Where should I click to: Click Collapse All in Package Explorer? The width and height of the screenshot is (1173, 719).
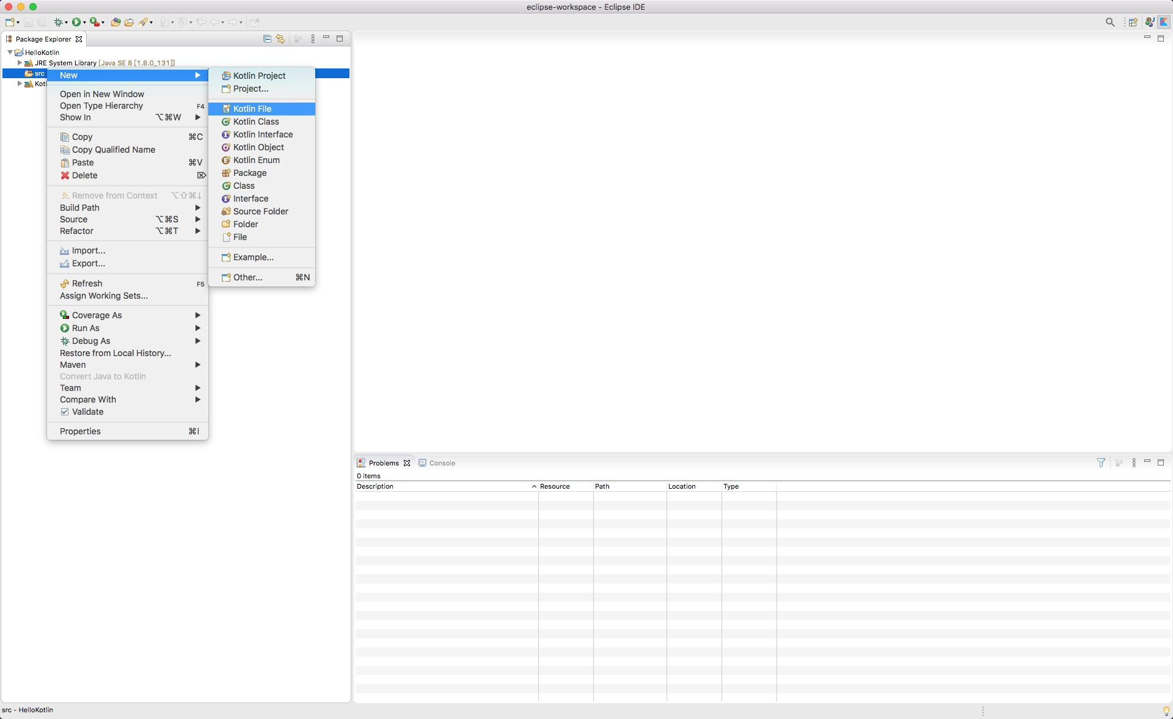pos(267,38)
